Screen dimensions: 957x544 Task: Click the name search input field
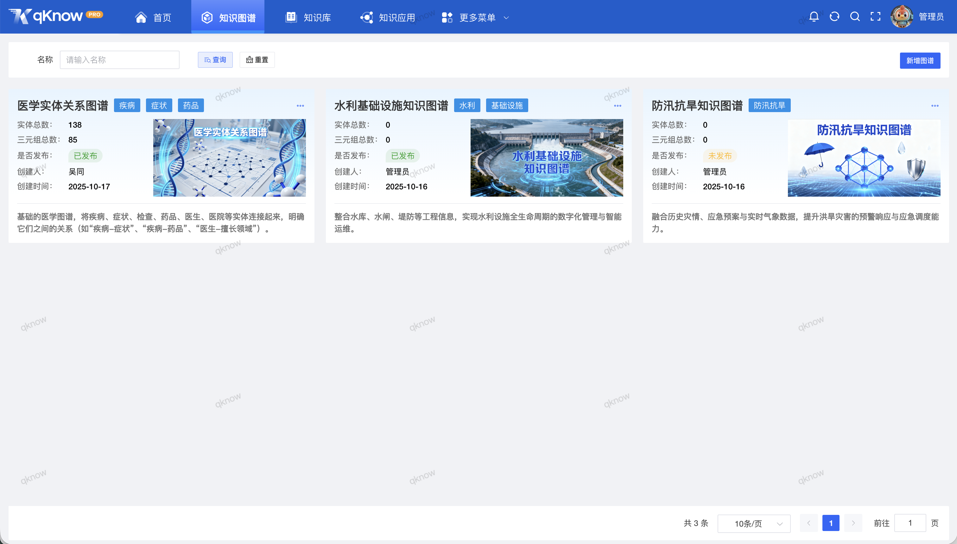click(x=119, y=60)
